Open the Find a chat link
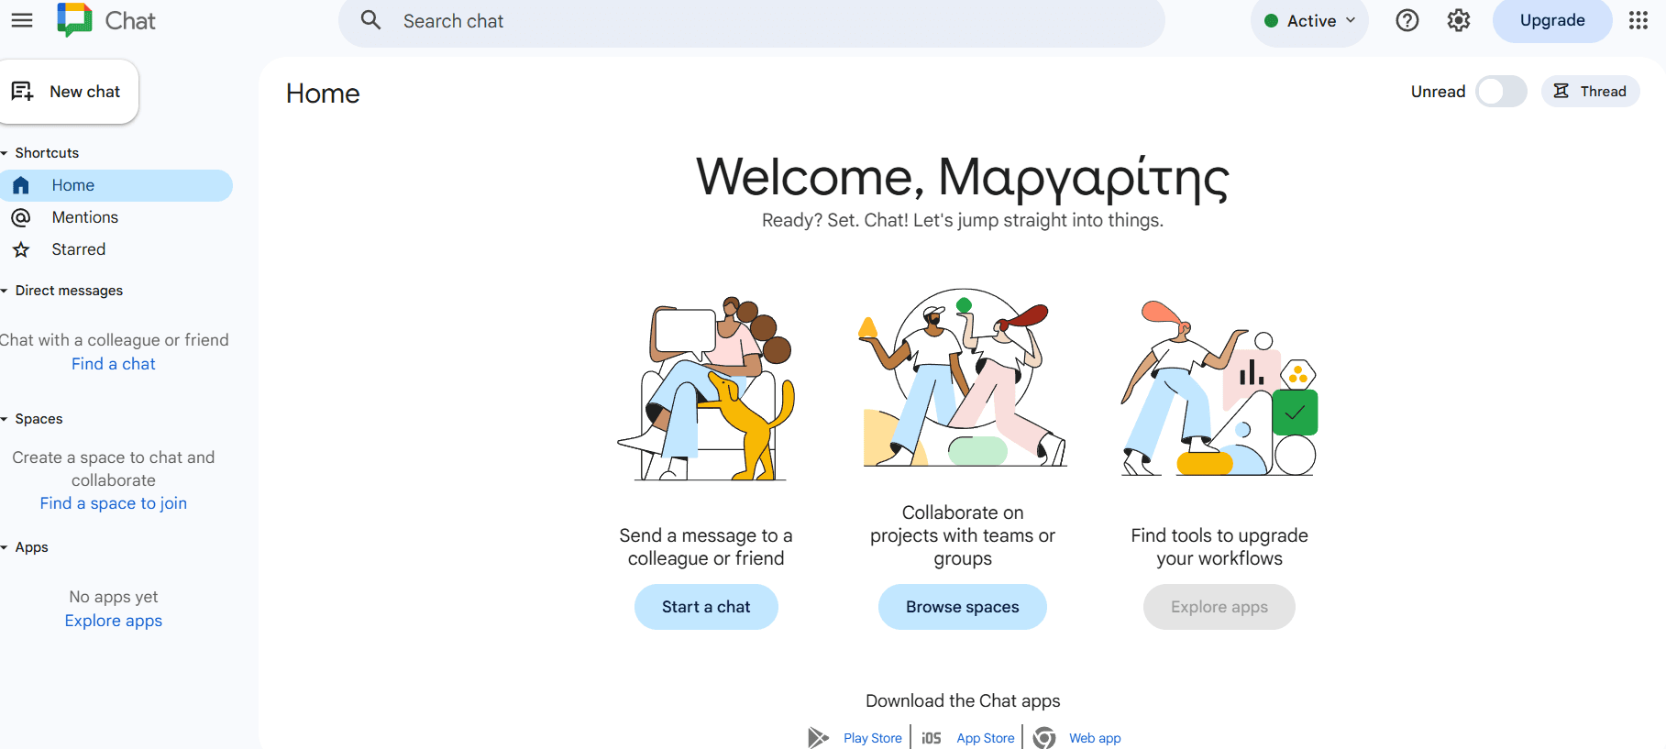1666x749 pixels. pyautogui.click(x=114, y=364)
